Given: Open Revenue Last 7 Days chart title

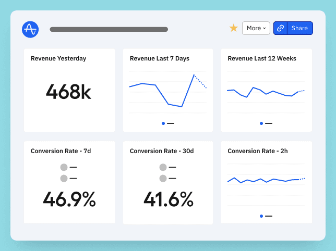Looking at the screenshot, I should (x=160, y=59).
